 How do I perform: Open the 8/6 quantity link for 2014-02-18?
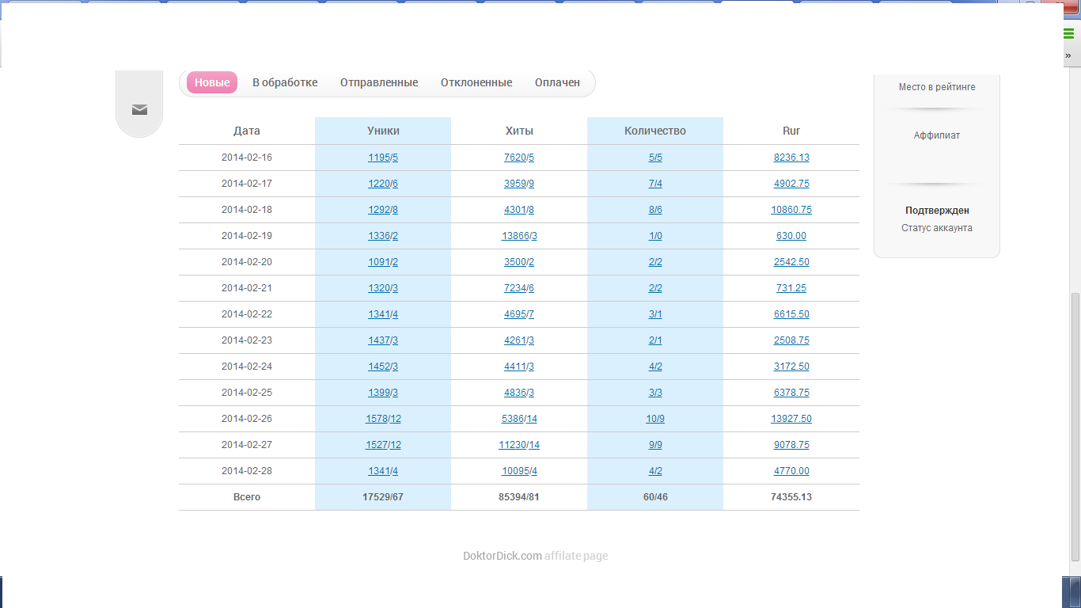click(655, 210)
